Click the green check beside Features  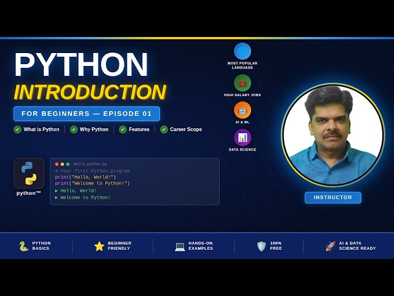[123, 129]
